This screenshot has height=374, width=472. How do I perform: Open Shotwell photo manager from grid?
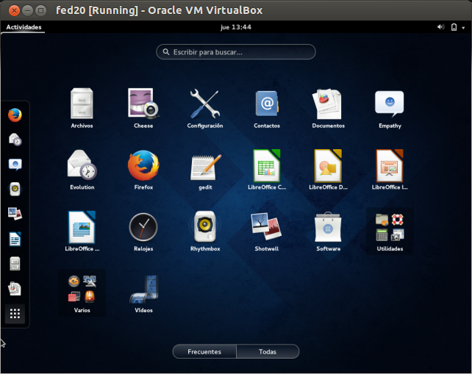pos(267,231)
